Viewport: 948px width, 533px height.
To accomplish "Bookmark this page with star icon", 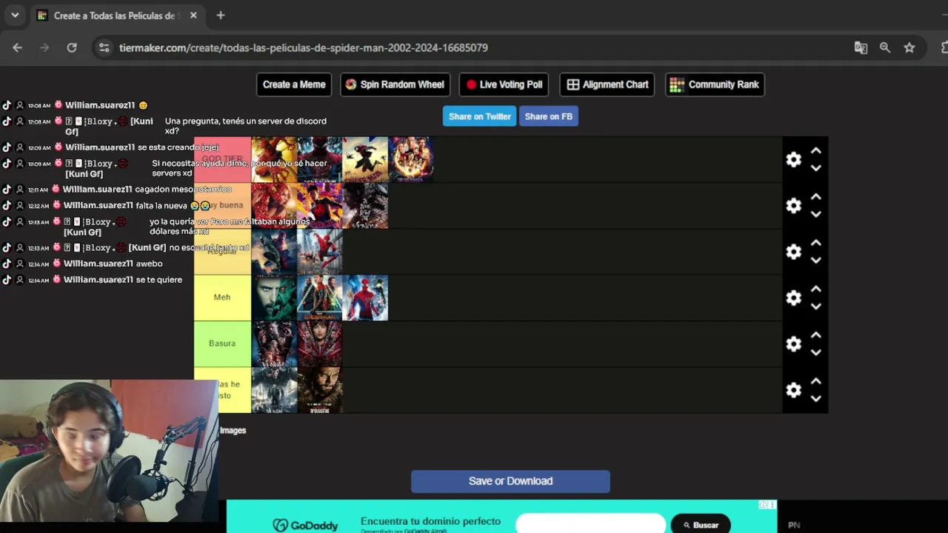I will tap(909, 47).
